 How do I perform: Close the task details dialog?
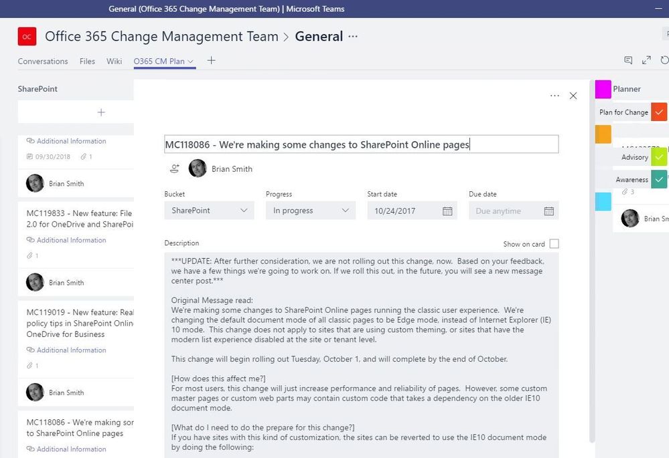pos(573,96)
